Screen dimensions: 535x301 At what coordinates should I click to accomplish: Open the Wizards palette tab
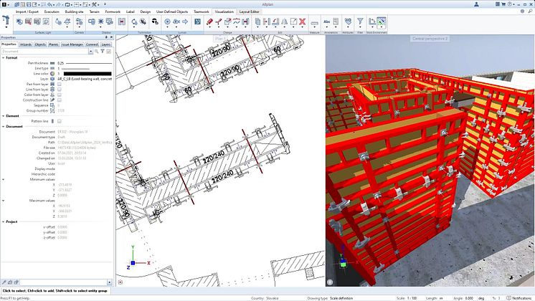(x=26, y=44)
